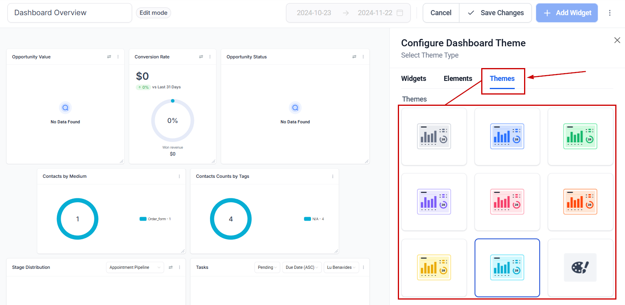Click the 0% vs last 31 days badge
The image size is (625, 305).
(143, 87)
